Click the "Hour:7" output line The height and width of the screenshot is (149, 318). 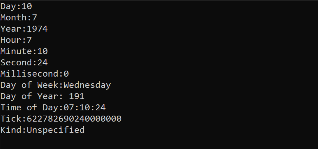pos(16,40)
